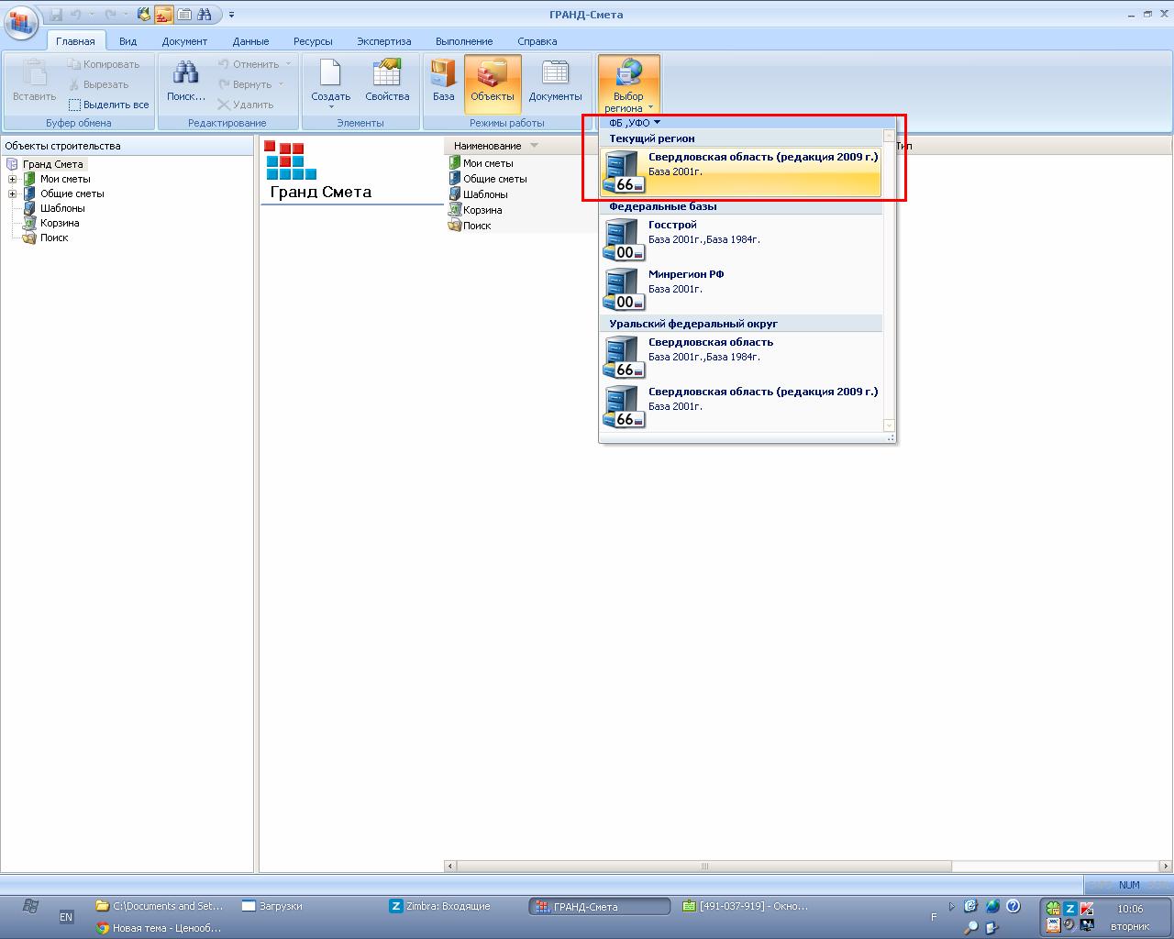Choose Свердловская область (редакция 2009 г.) under Уральский округ
Screen dimensions: 1174x939
(741, 406)
